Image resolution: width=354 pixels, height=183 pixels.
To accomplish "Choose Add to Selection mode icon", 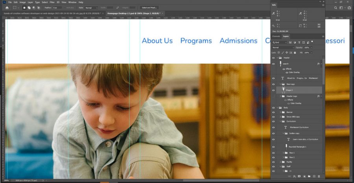I will (29, 8).
